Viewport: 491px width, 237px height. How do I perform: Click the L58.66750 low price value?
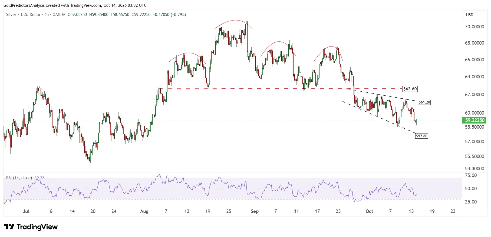point(120,15)
